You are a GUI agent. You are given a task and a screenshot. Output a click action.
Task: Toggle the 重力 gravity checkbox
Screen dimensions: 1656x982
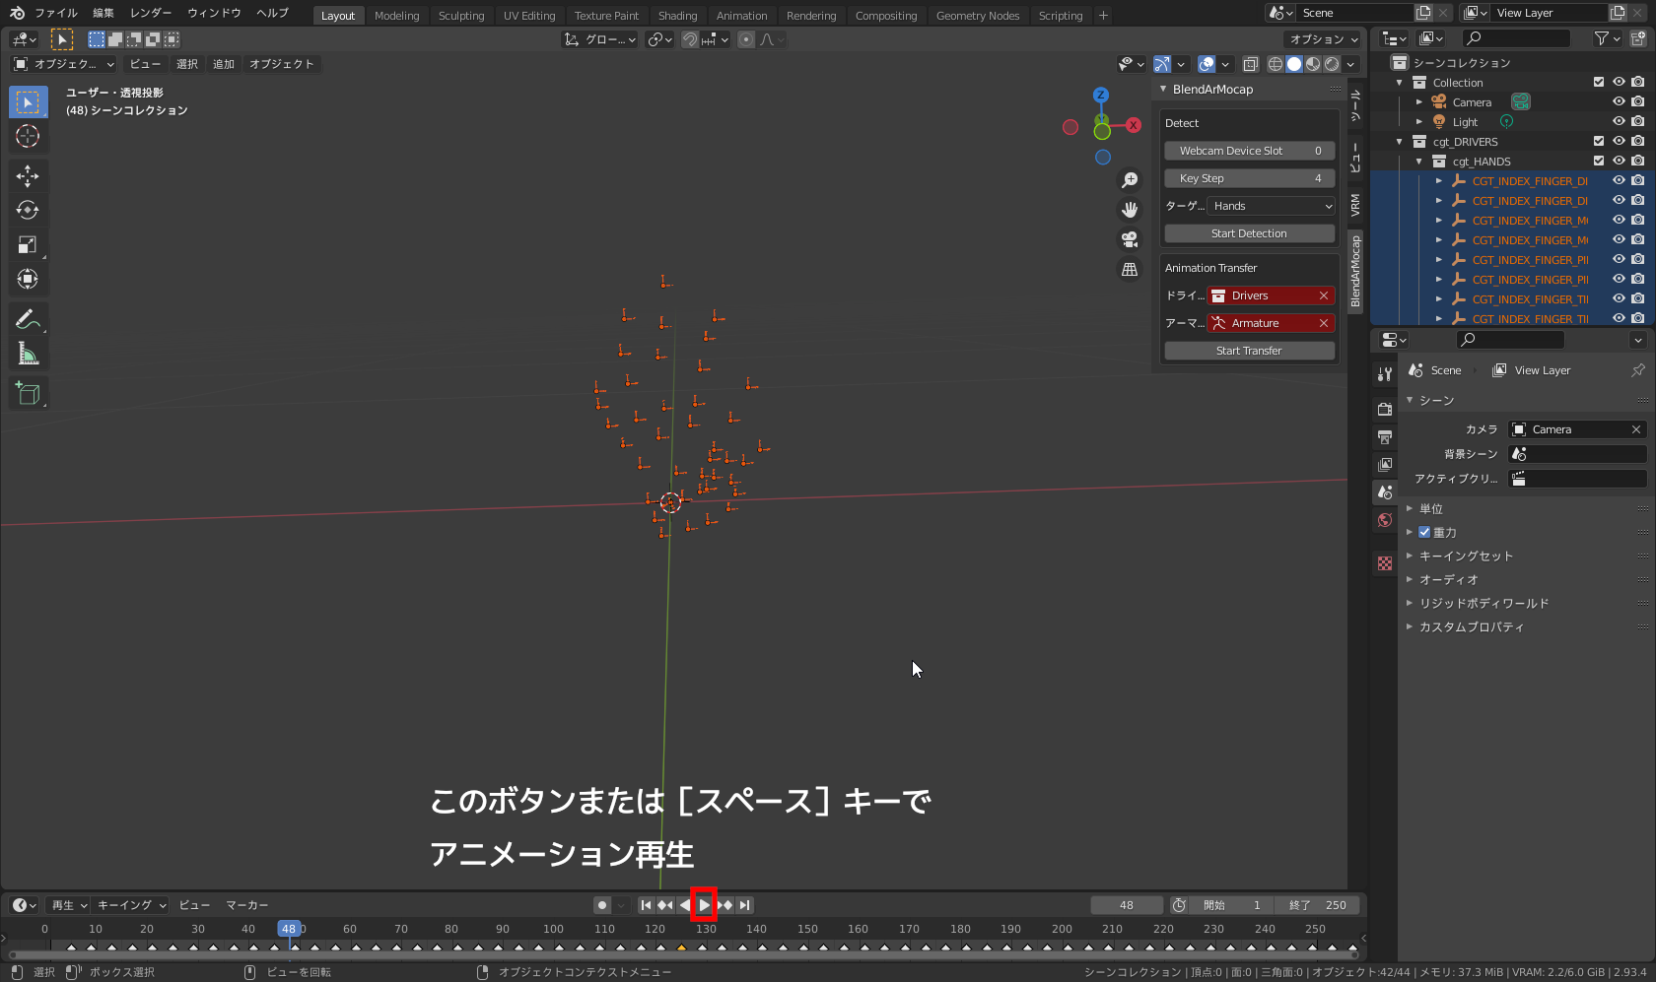point(1424,533)
